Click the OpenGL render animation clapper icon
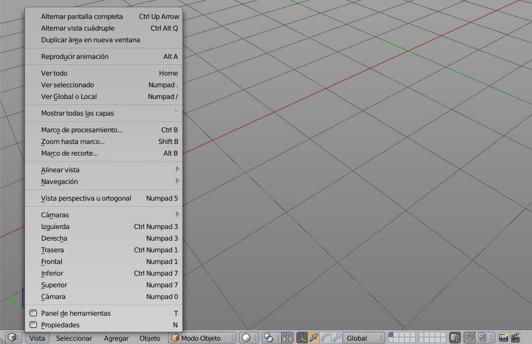Viewport: 532px width, 344px height. point(515,338)
